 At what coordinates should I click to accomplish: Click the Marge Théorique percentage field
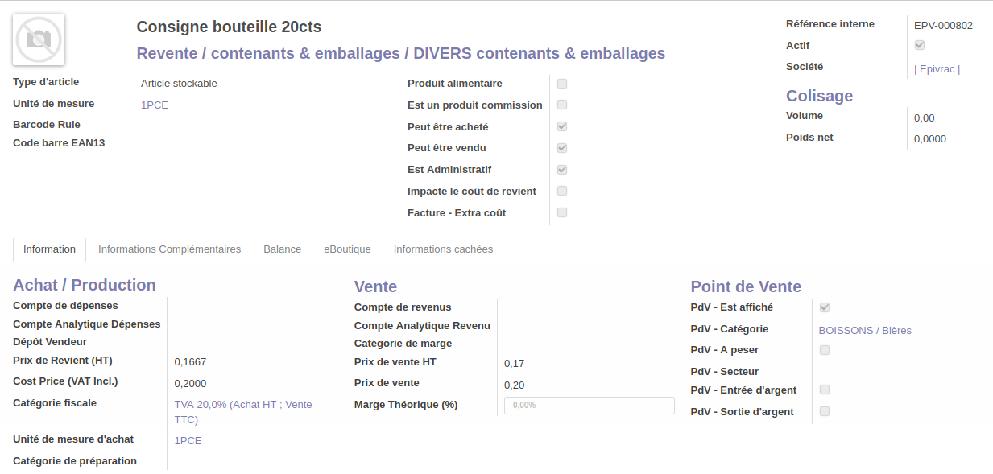589,406
